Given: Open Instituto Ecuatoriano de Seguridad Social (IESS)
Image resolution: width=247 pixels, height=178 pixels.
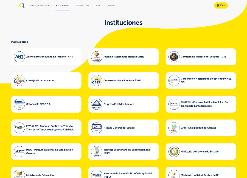Looking at the screenshot, I should pos(127,152).
